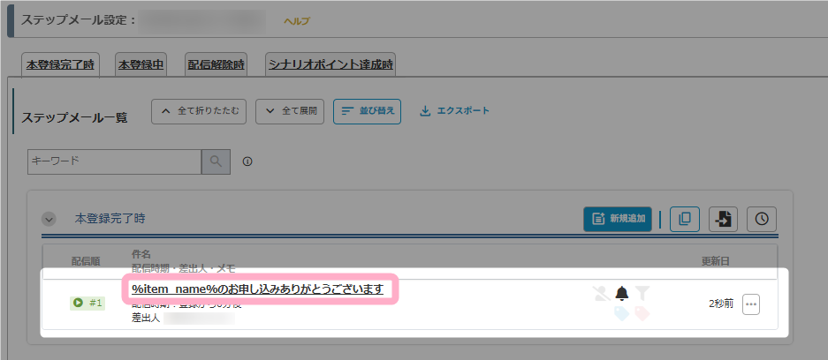Click the 新規追加 button
Image resolution: width=828 pixels, height=360 pixels.
click(x=617, y=219)
